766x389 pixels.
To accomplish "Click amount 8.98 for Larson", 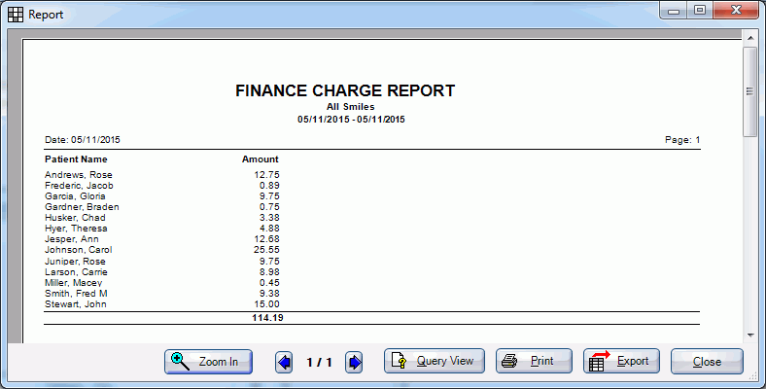I will pyautogui.click(x=269, y=272).
